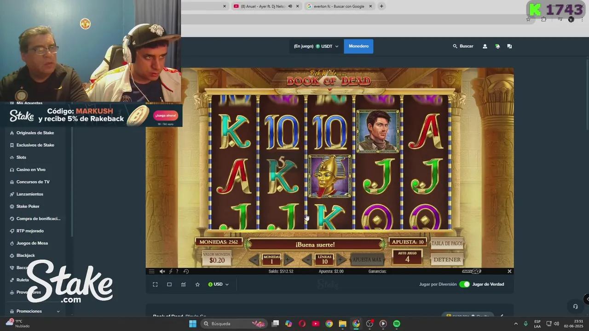The image size is (589, 331).
Task: Open Concursos de TV sidebar item
Action: tap(33, 182)
